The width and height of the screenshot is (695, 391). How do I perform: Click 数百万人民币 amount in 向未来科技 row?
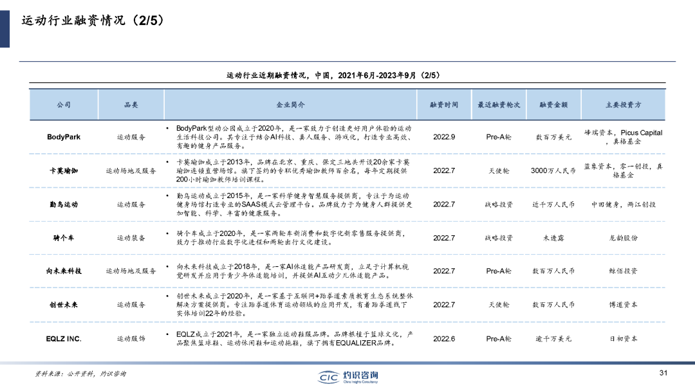pos(553,271)
